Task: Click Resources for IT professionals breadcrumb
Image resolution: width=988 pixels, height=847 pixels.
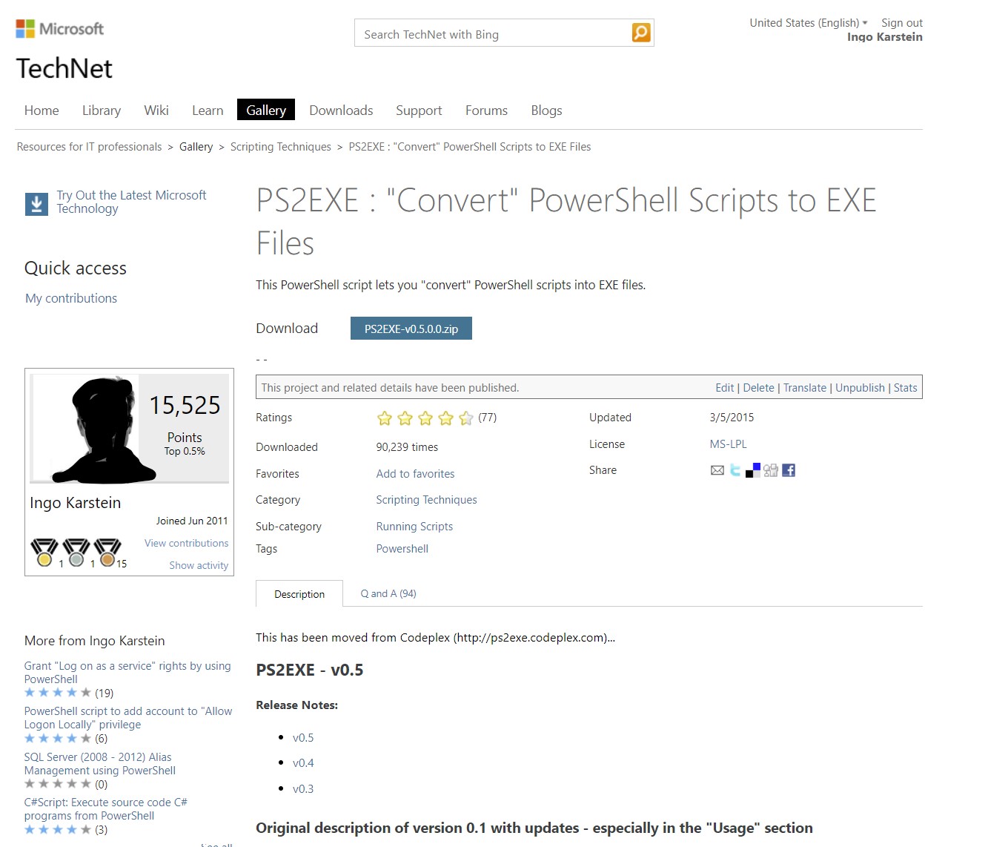Action: 89,147
